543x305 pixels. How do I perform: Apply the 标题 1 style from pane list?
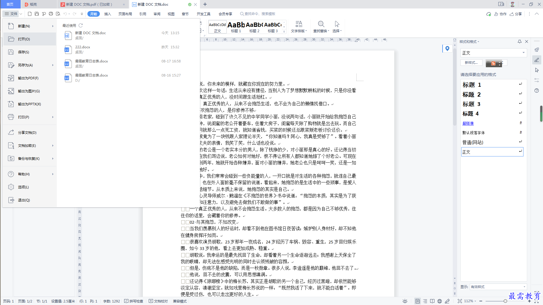pos(492,85)
